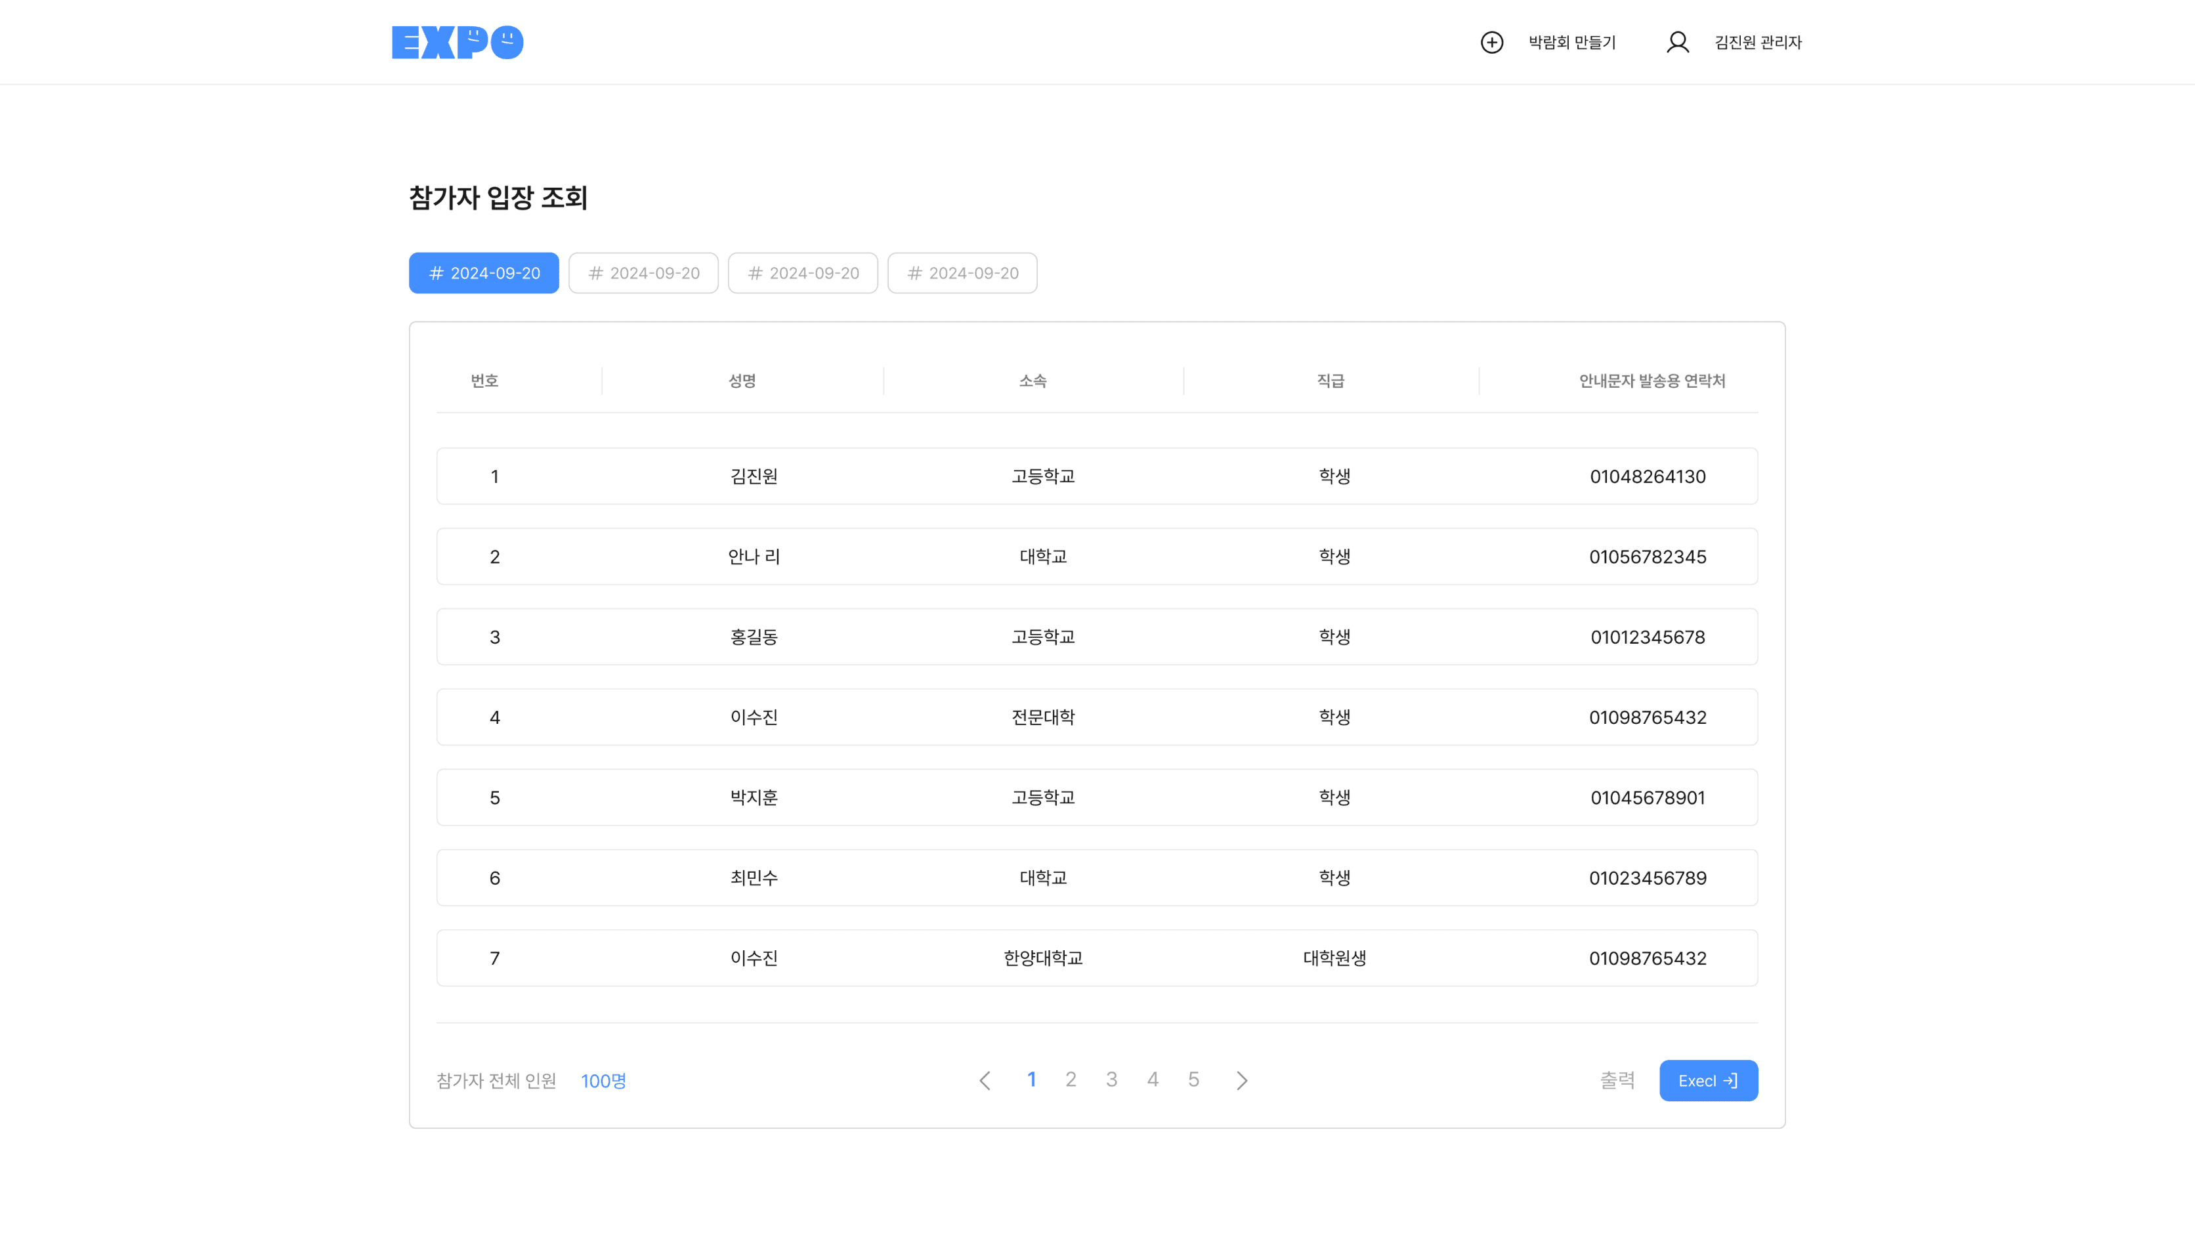Jump to page 5
The height and width of the screenshot is (1239, 2195).
click(1193, 1080)
